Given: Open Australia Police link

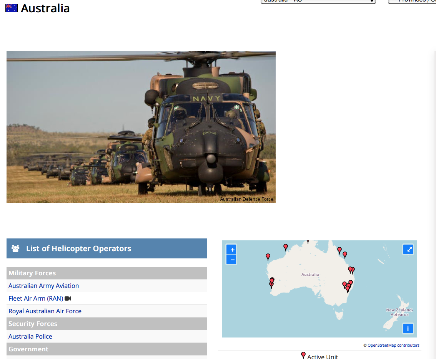Looking at the screenshot, I should click(30, 336).
